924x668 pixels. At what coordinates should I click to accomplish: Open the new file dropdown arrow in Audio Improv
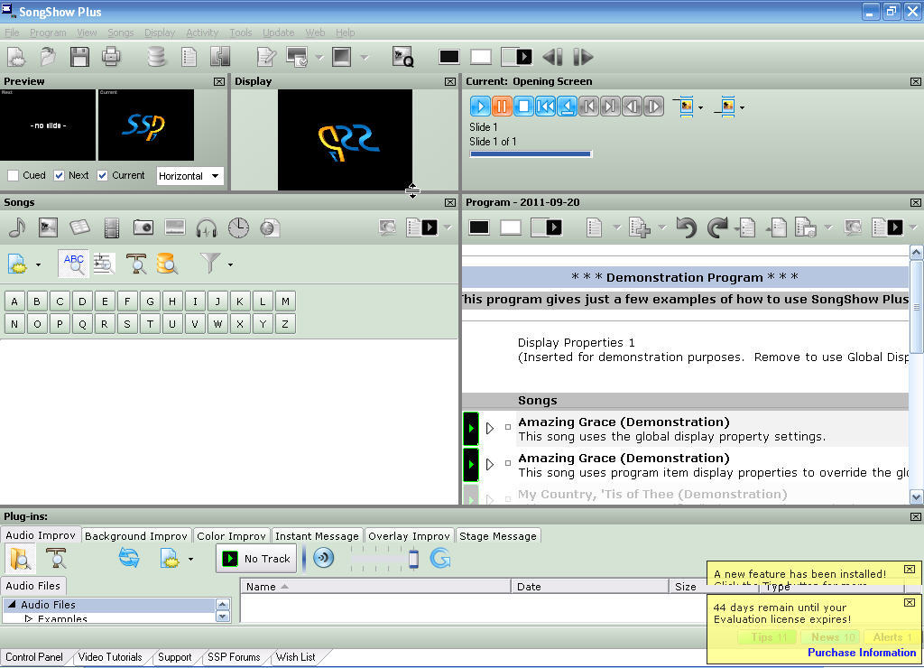click(191, 559)
